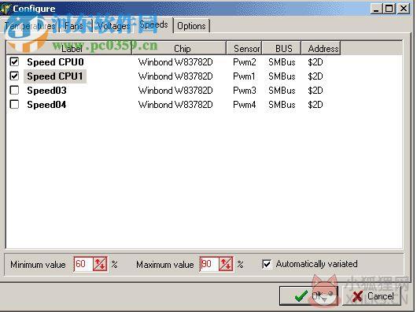The width and height of the screenshot is (417, 312).
Task: Enable the Speed04 checkbox
Action: 14,104
